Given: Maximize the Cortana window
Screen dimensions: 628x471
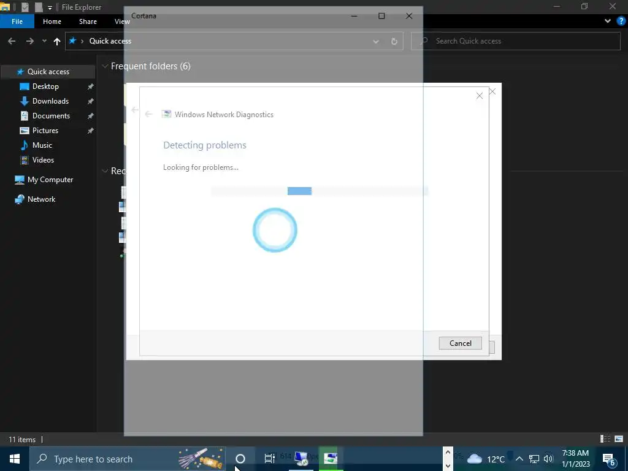Looking at the screenshot, I should coord(381,16).
